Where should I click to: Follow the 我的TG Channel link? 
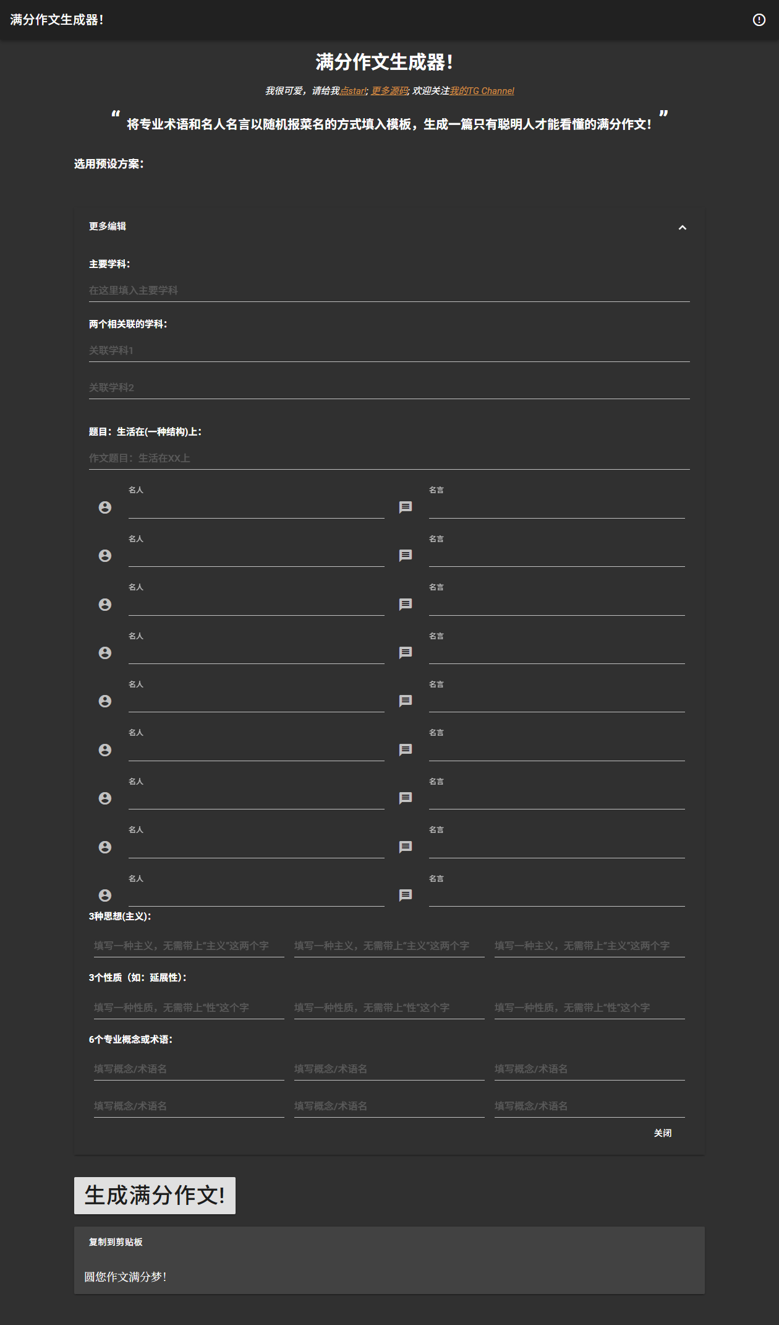482,91
